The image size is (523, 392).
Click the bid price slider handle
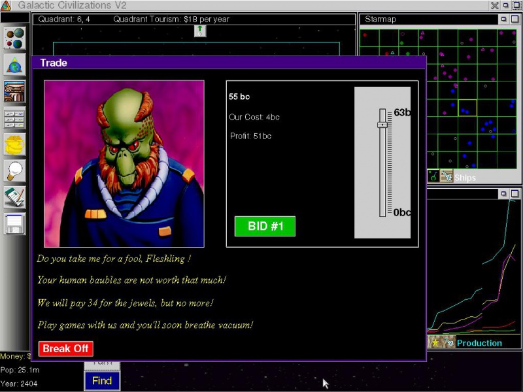tap(382, 125)
